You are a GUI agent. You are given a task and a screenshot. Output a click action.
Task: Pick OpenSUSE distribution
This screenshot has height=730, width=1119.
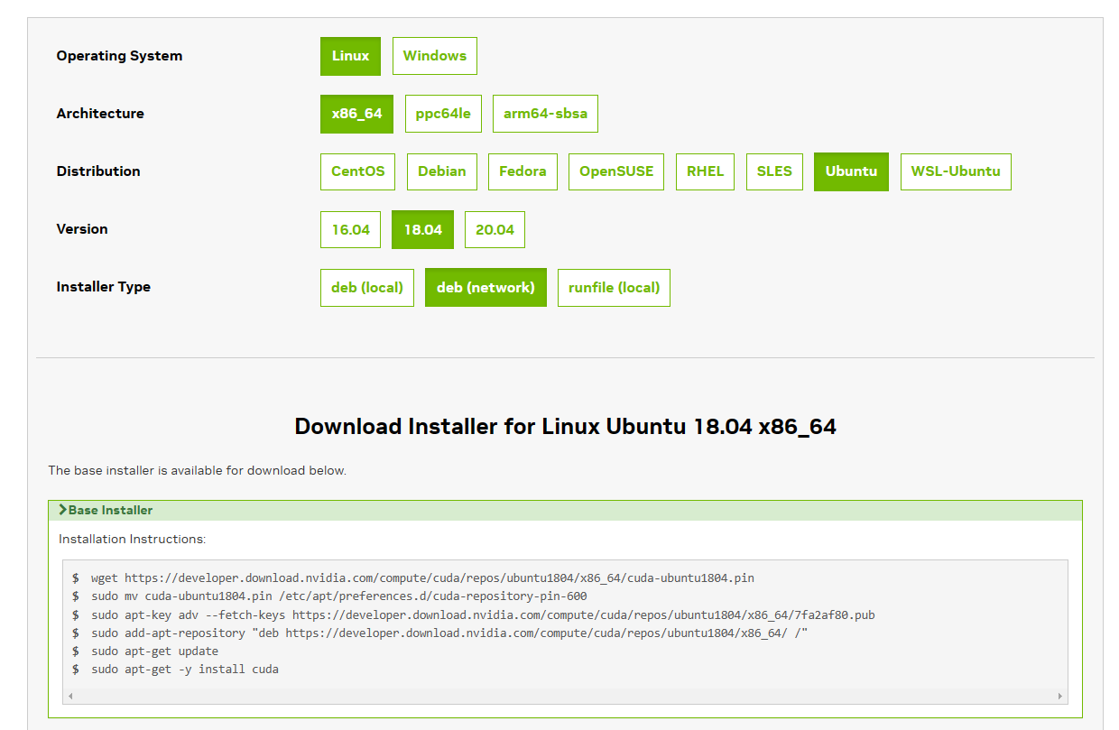coord(616,171)
